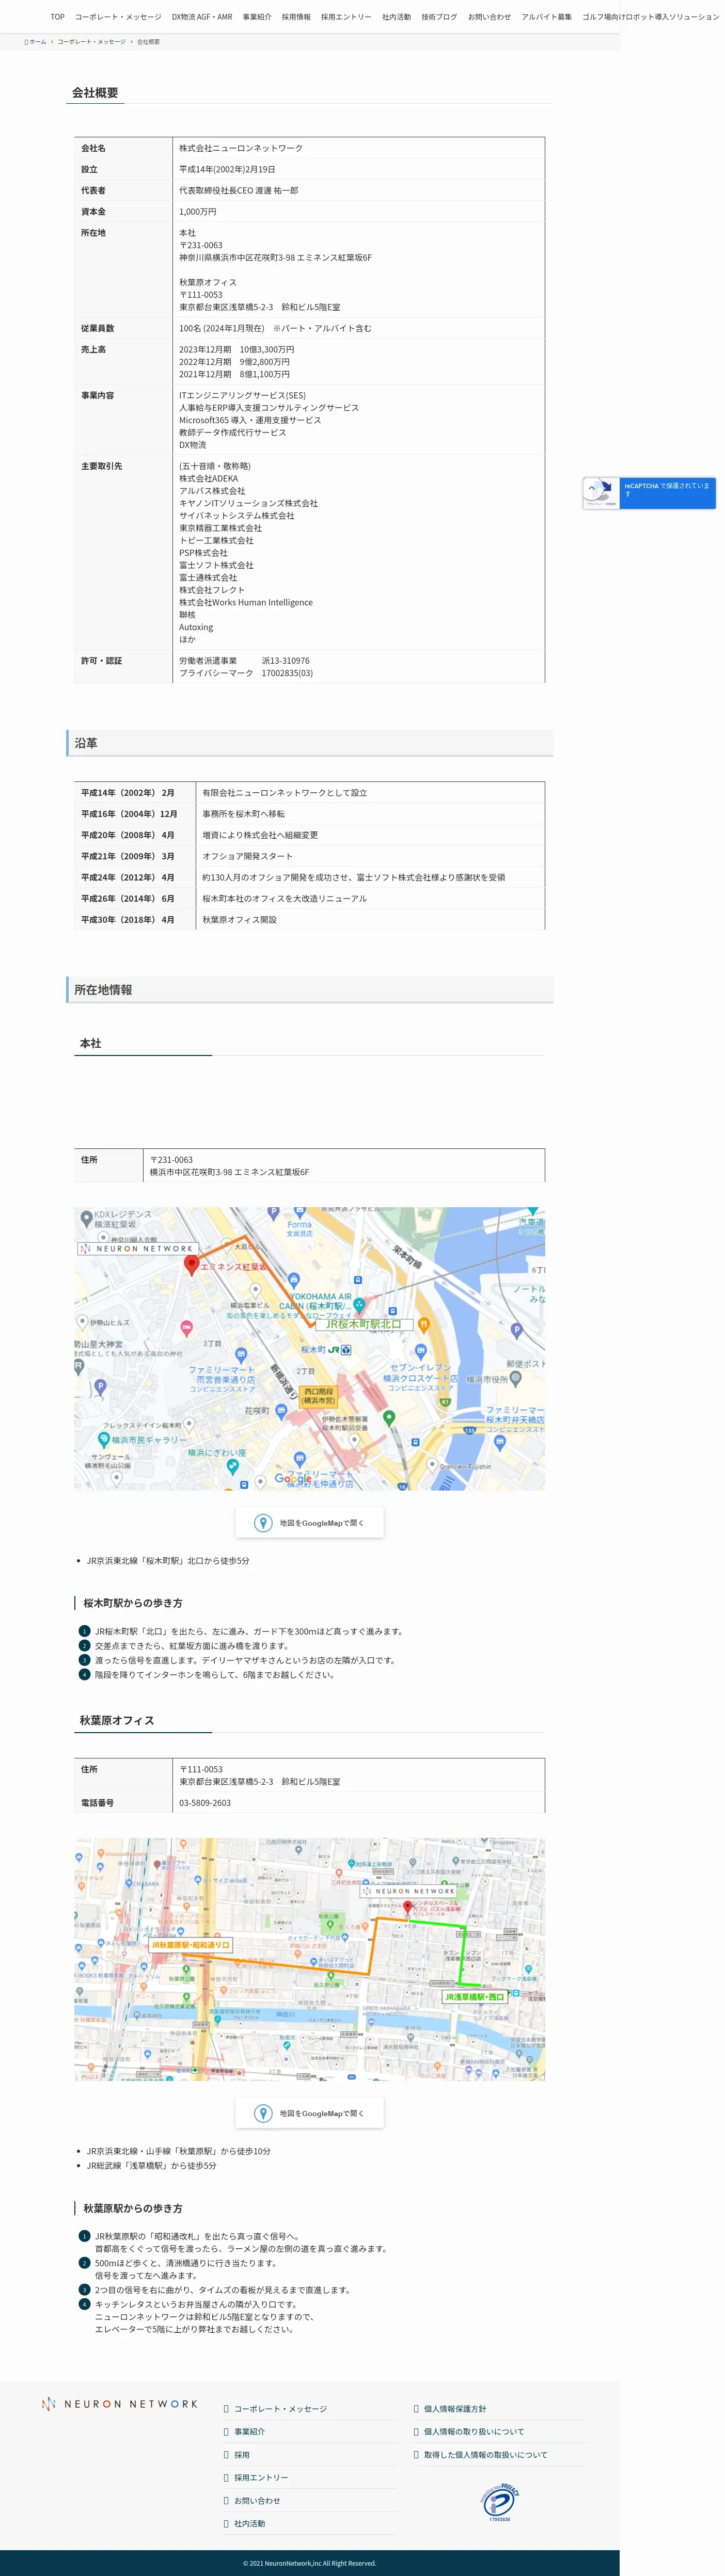
Task: Click the 100名 (2024年1月現在) employee count
Action: [x=275, y=328]
